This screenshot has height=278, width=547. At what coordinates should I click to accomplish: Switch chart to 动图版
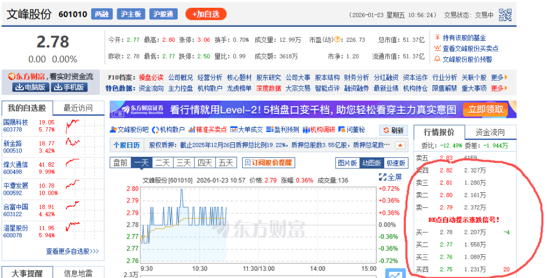point(372,163)
